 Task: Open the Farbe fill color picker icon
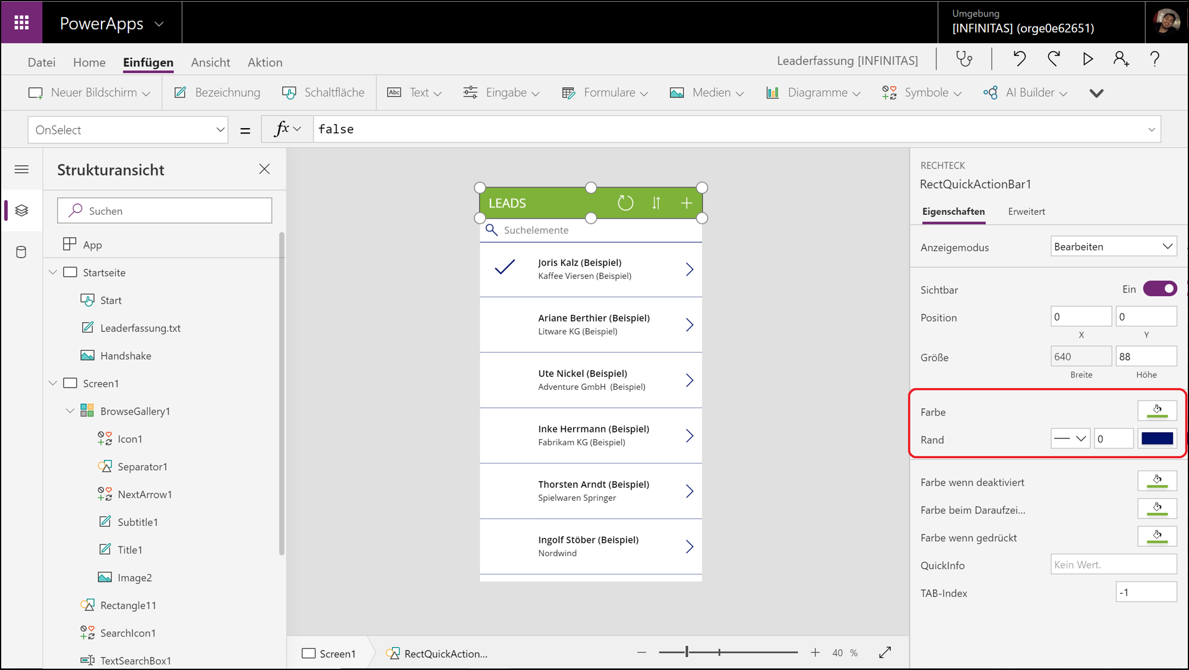click(x=1157, y=409)
